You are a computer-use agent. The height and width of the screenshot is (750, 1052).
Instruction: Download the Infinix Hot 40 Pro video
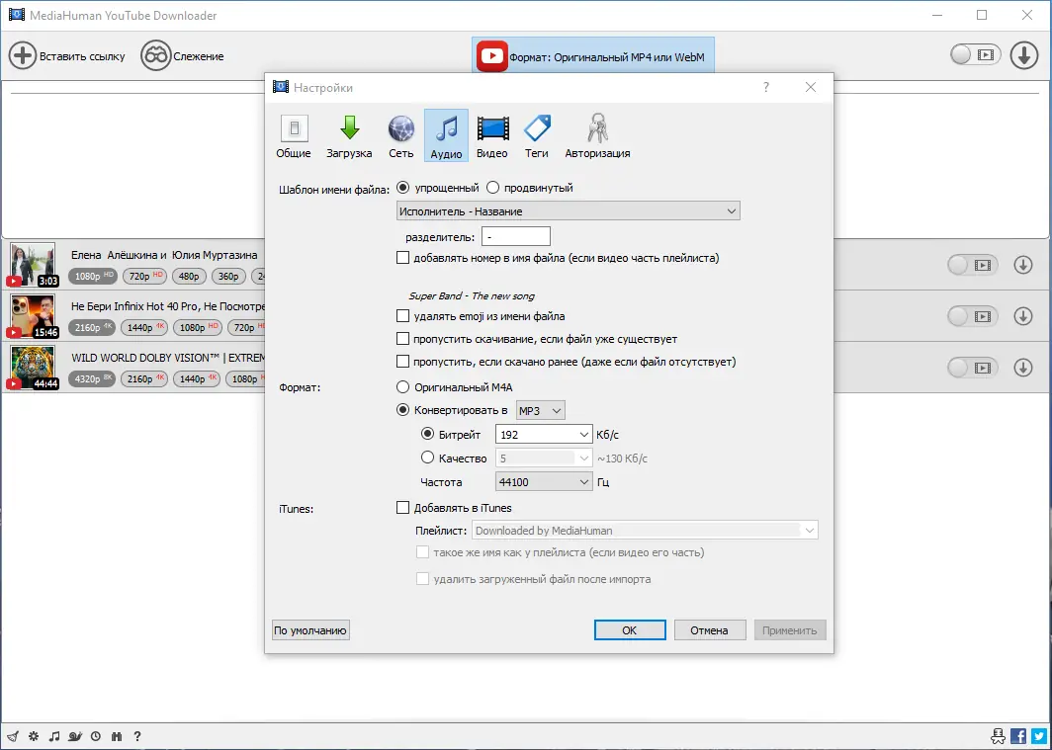click(x=1023, y=315)
